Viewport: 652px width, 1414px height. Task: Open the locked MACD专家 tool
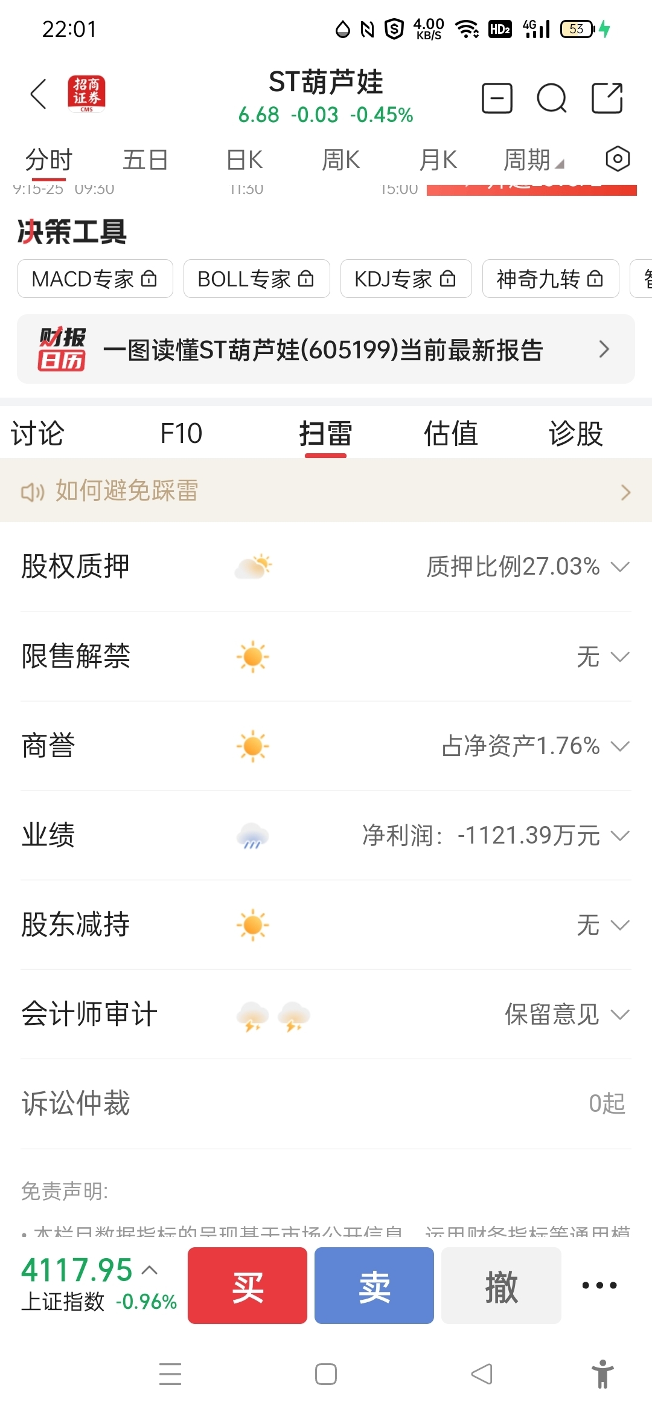95,279
